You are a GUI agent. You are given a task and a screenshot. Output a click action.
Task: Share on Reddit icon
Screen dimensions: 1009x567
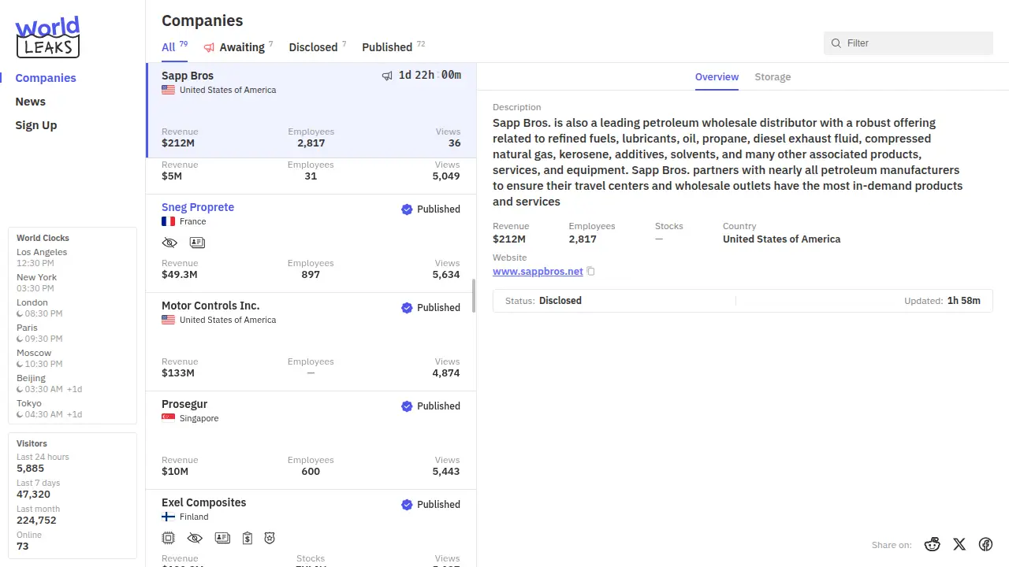pyautogui.click(x=933, y=544)
